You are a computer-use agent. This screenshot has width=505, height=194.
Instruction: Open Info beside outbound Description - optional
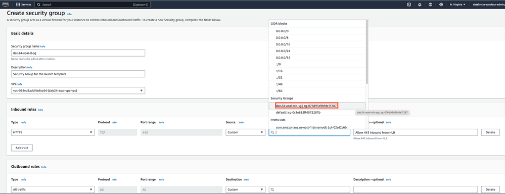pyautogui.click(x=388, y=179)
